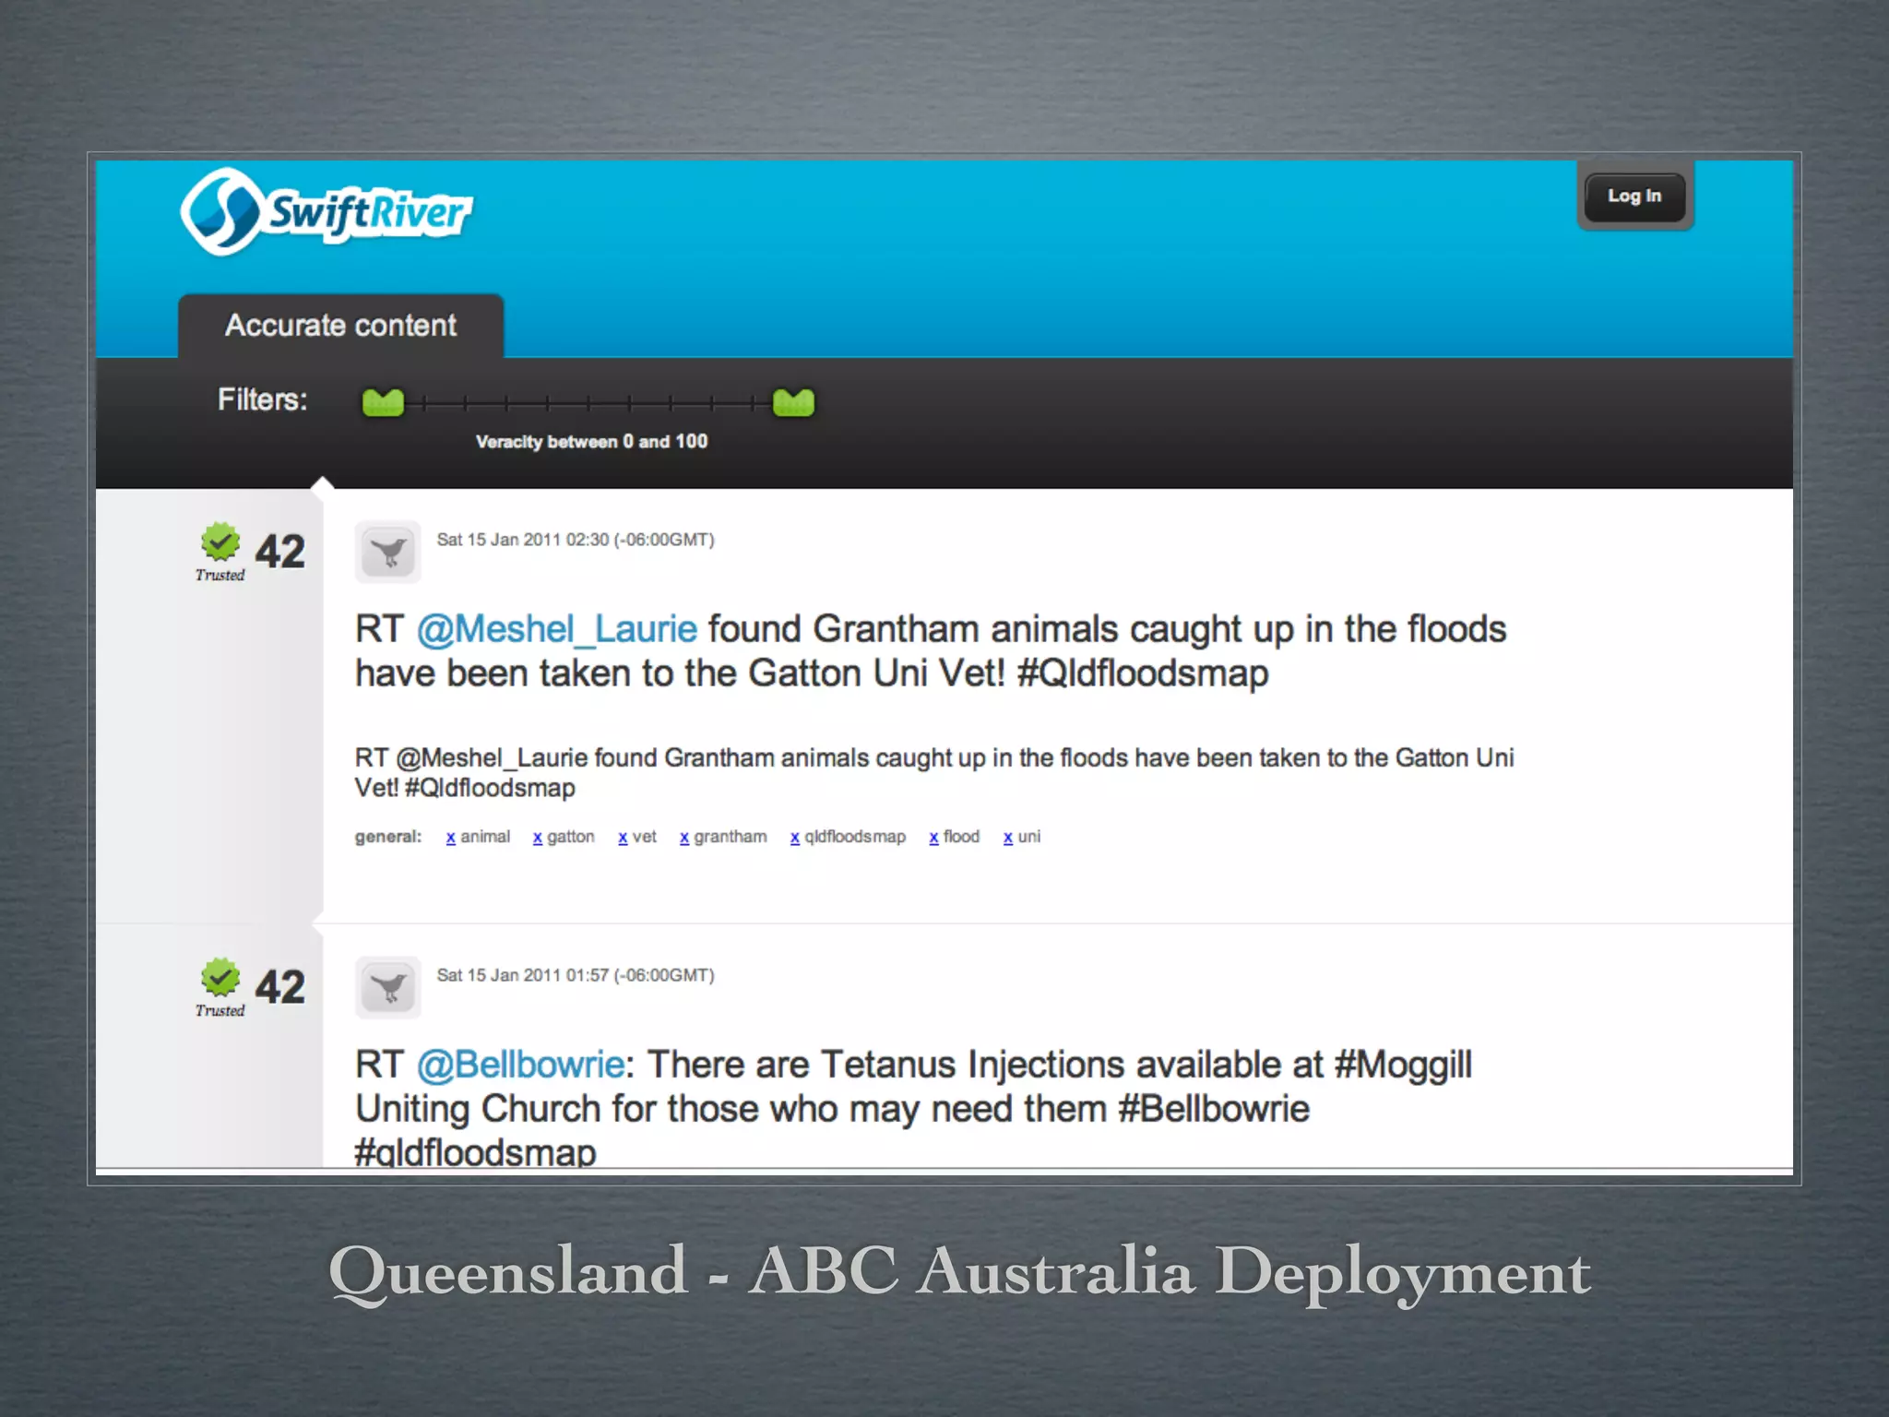Grab the right veracity slider handle
Viewport: 1889px width, 1417px height.
point(793,402)
